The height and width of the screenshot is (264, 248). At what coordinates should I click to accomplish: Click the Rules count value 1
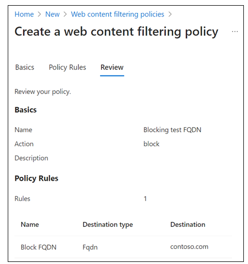145,199
